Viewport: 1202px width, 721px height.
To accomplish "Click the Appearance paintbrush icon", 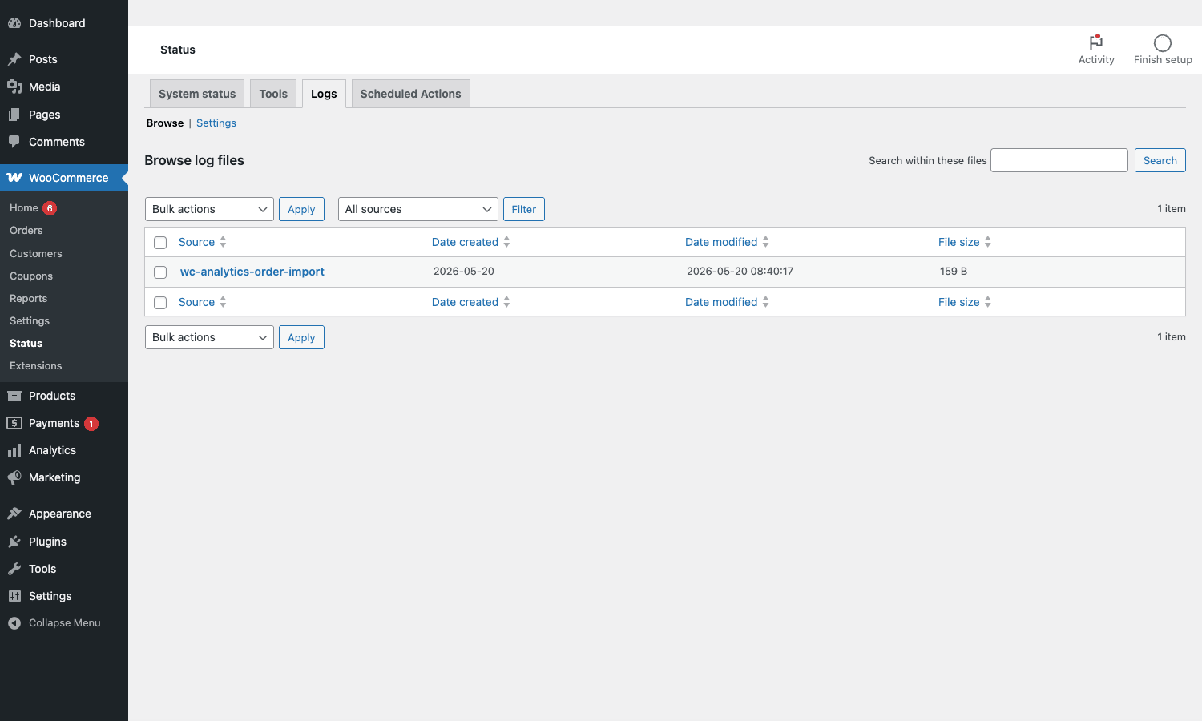I will pyautogui.click(x=14, y=514).
